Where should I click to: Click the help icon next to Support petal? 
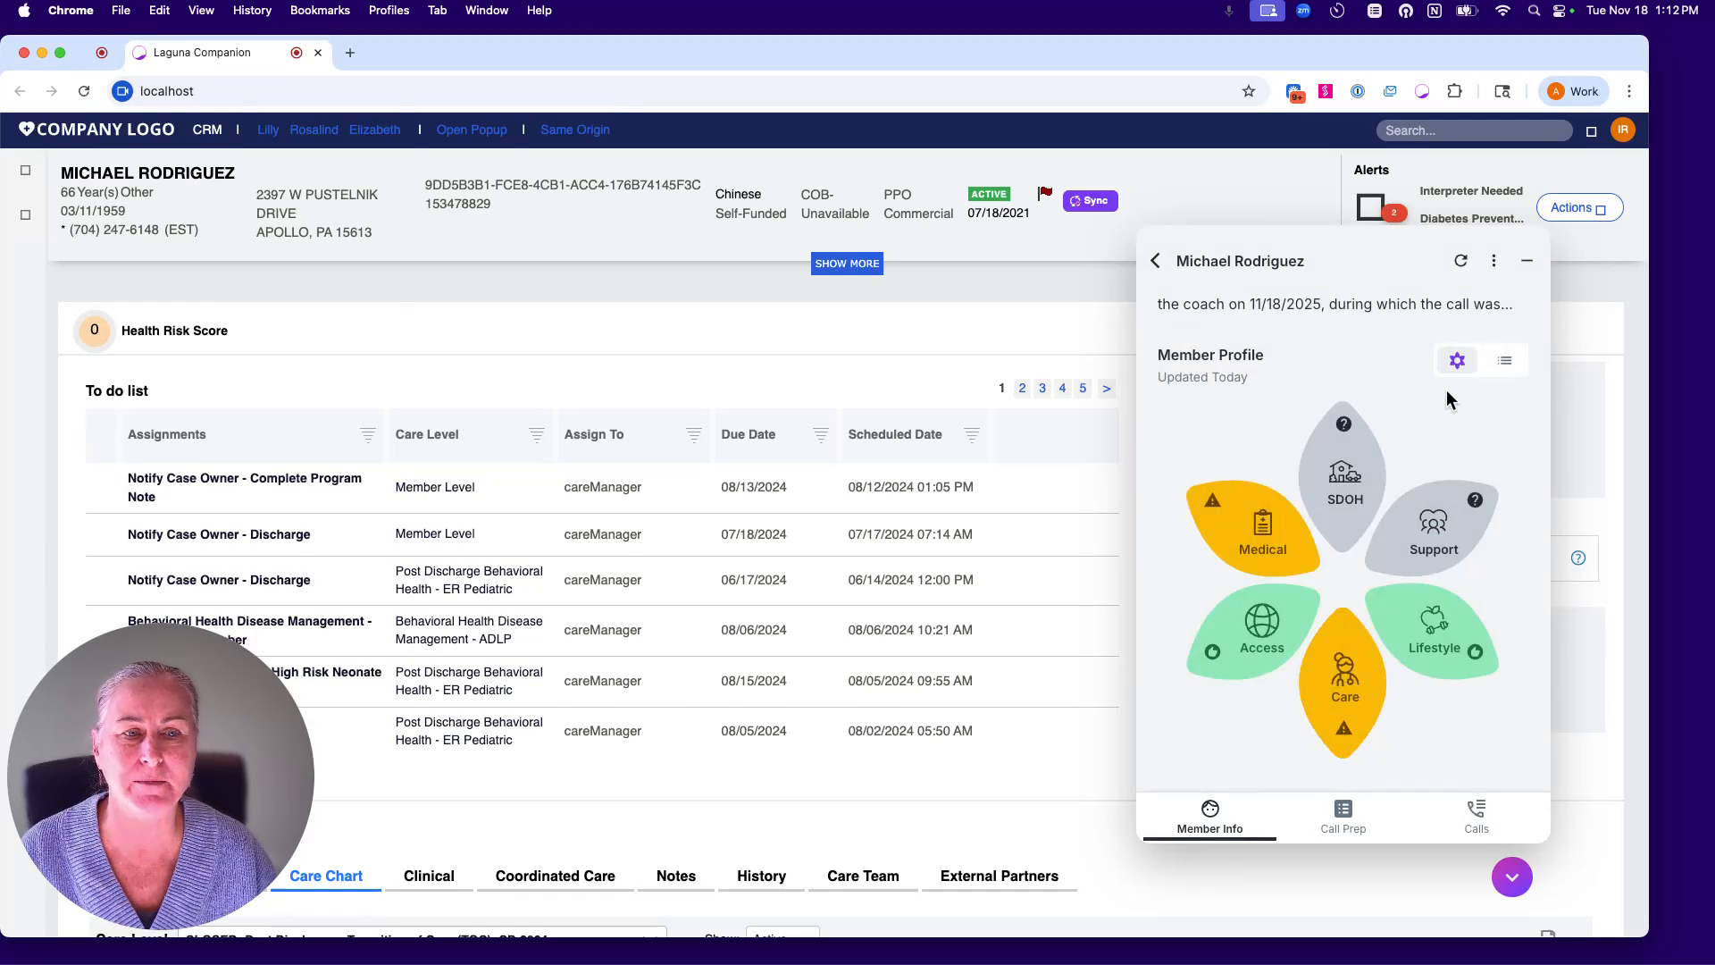tap(1474, 500)
